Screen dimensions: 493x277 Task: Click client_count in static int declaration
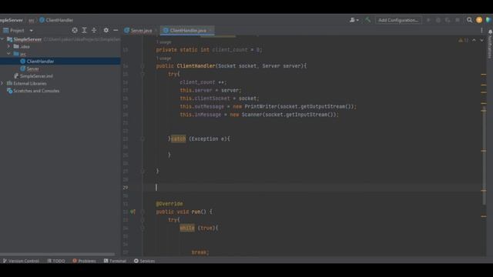click(x=230, y=49)
